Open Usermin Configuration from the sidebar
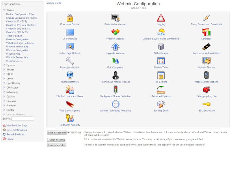 point(18,39)
